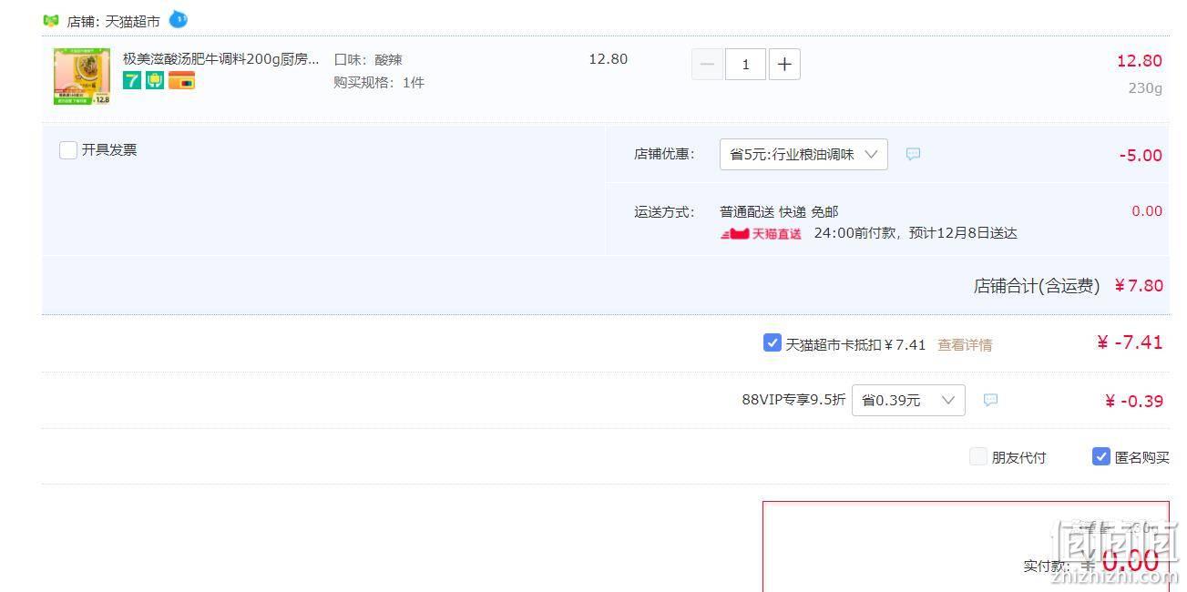Click the green shield guarantee badge
The height and width of the screenshot is (592, 1187).
pyautogui.click(x=155, y=80)
